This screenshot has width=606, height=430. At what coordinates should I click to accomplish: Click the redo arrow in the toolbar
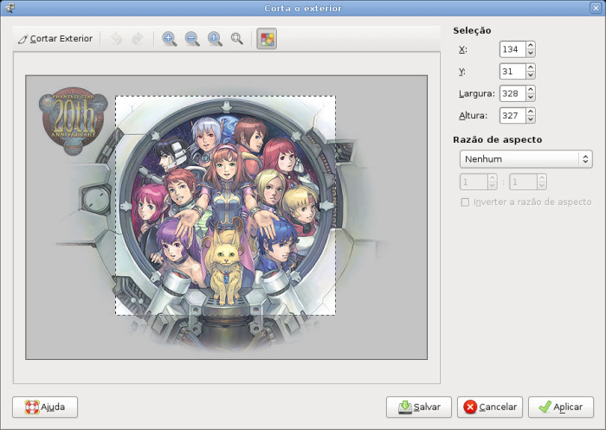[x=138, y=39]
